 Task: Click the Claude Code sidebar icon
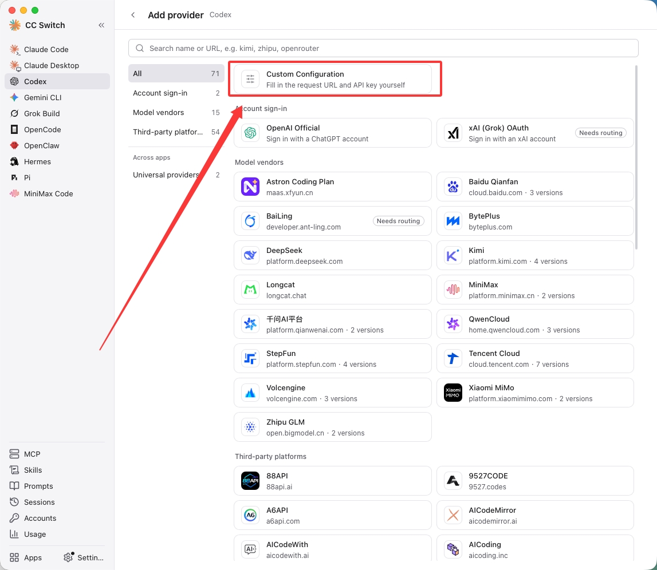(x=15, y=49)
